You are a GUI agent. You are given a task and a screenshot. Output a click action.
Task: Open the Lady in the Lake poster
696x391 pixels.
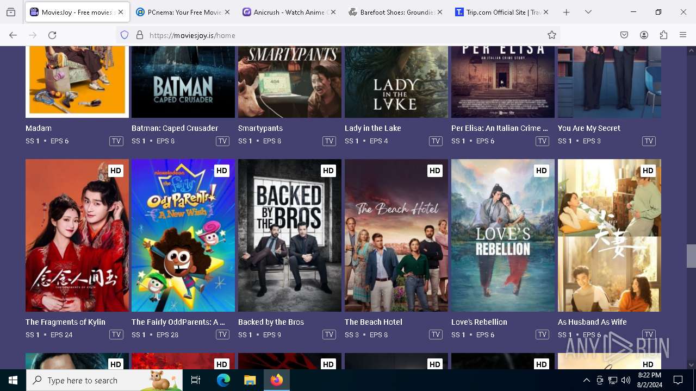point(396,82)
